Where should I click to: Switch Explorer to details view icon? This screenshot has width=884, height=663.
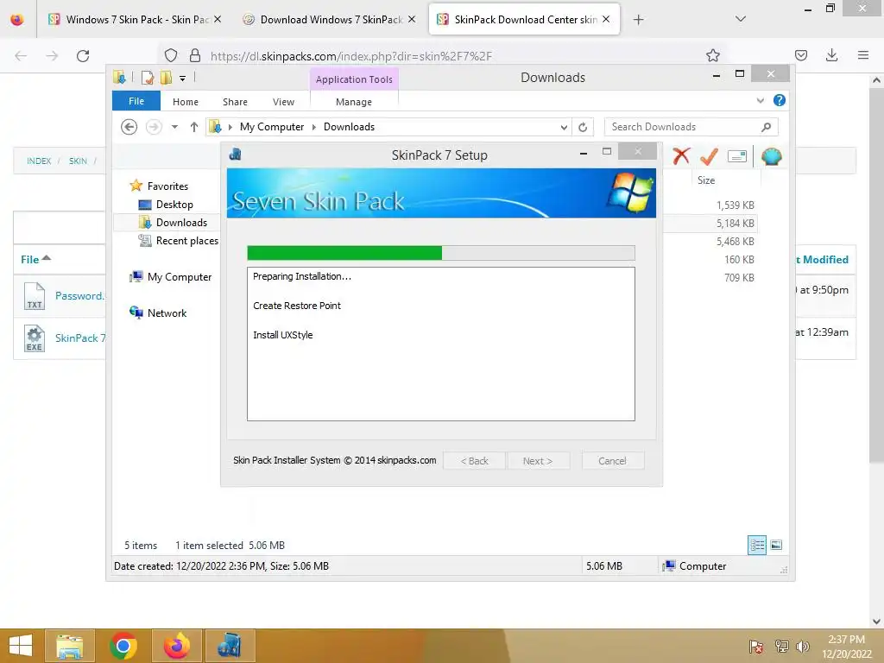tap(756, 545)
